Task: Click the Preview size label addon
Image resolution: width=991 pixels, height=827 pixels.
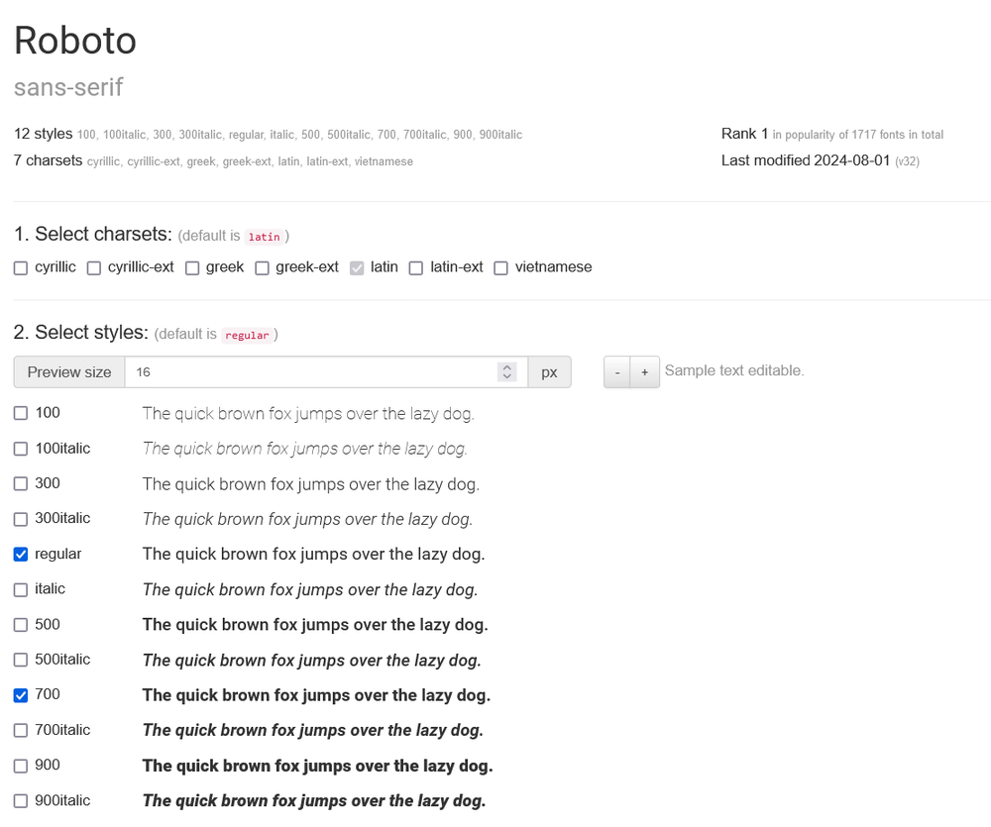Action: 69,372
